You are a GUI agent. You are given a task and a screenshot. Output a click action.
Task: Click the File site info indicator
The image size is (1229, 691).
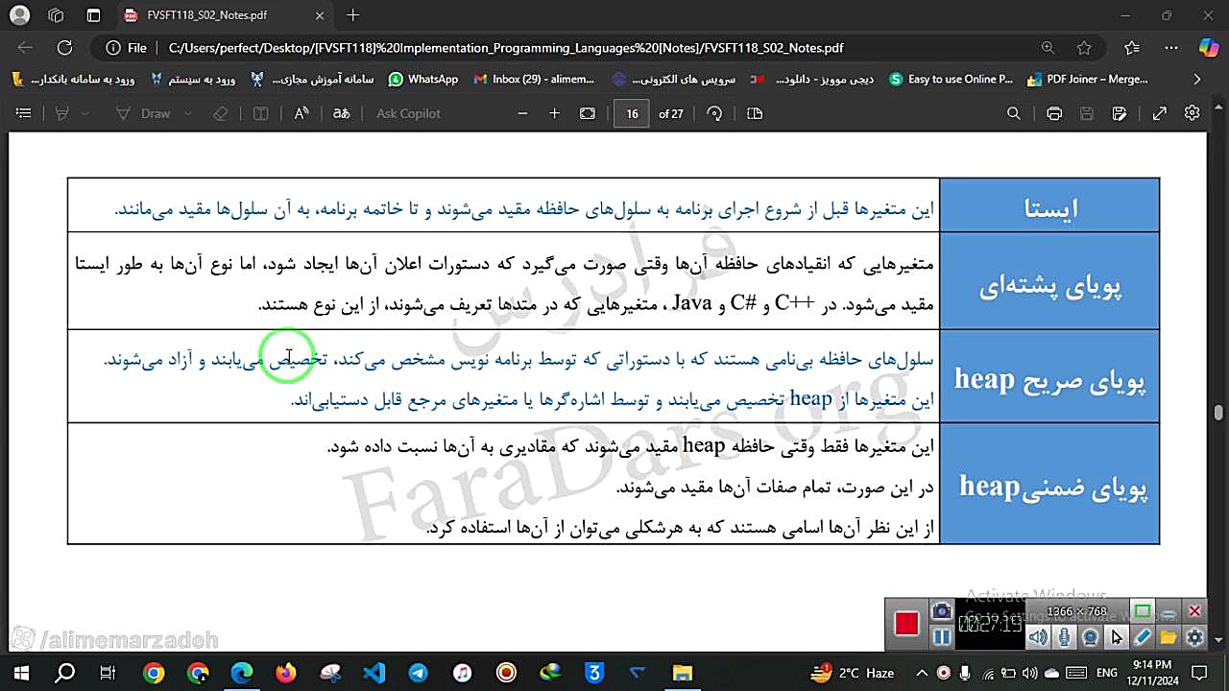coord(127,48)
